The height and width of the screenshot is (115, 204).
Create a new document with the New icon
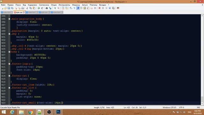(2, 8)
